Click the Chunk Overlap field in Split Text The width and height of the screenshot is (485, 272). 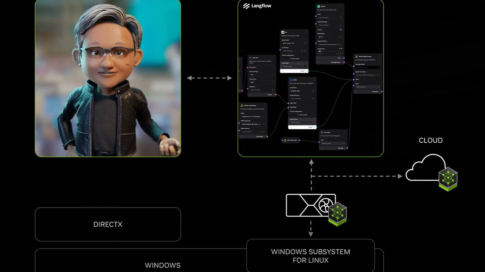pos(261,75)
